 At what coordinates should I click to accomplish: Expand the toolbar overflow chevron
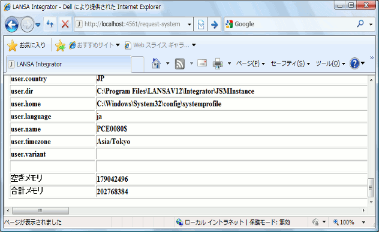click(x=372, y=57)
